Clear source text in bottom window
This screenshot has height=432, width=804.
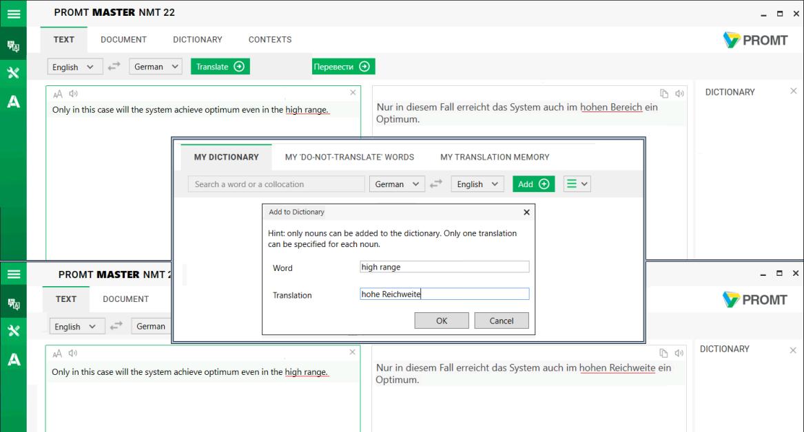(x=352, y=352)
